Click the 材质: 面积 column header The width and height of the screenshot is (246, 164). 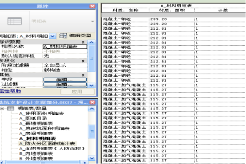pyautogui.click(x=172, y=10)
